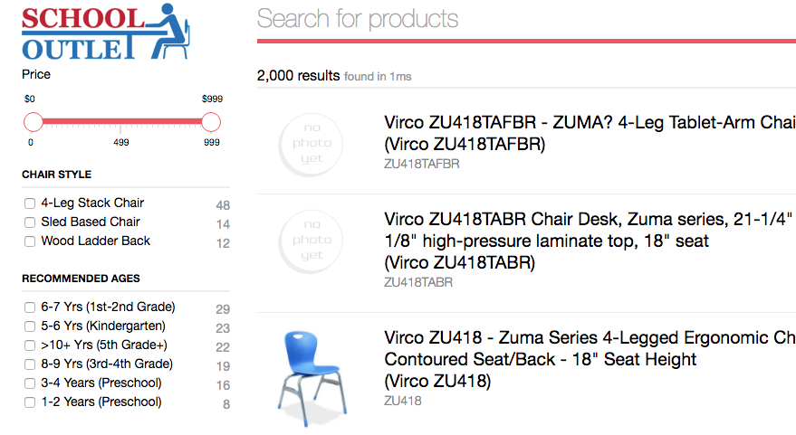The height and width of the screenshot is (435, 796).
Task: Click the price slider track near 499
Action: [120, 122]
